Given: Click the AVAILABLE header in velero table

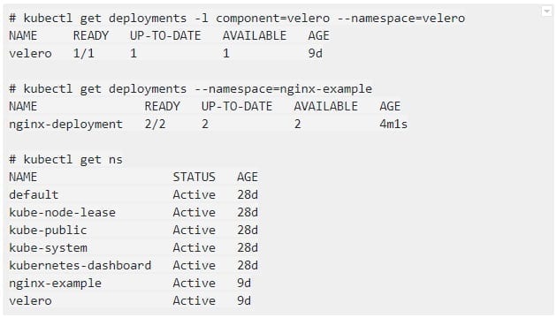Looking at the screenshot, I should pyautogui.click(x=255, y=36).
